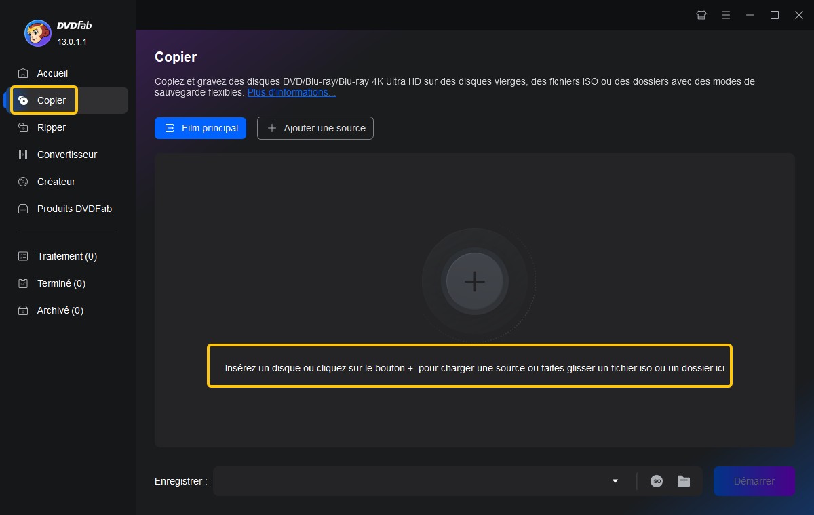Click the Archivé archive icon

(x=24, y=310)
